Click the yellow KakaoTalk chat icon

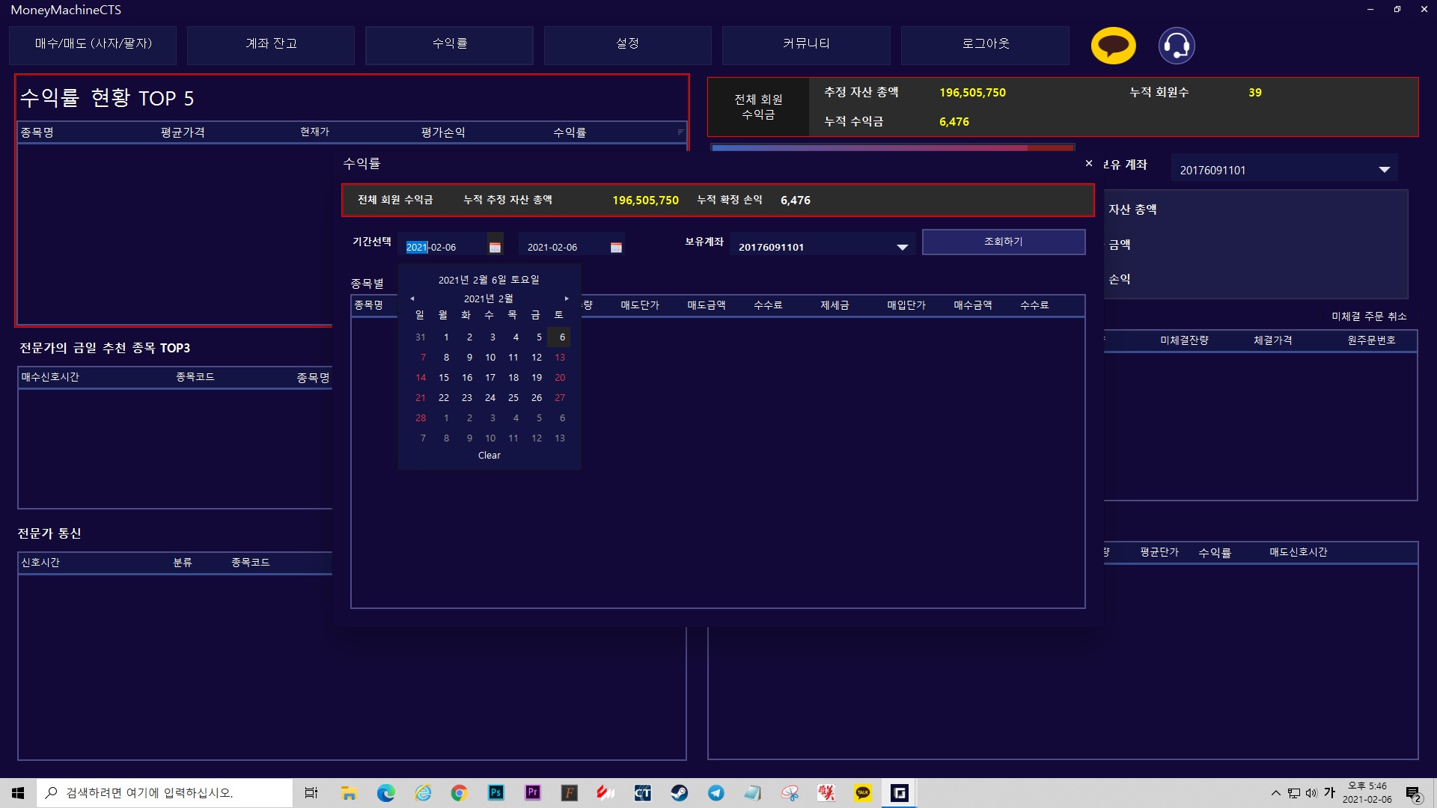[x=1113, y=46]
